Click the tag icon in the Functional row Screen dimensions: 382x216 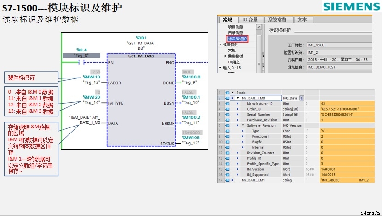(227, 136)
